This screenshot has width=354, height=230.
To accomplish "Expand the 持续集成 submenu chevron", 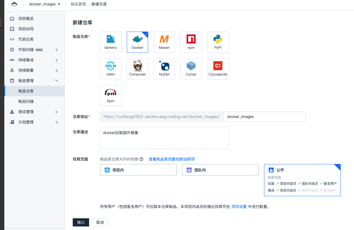I will [57, 60].
